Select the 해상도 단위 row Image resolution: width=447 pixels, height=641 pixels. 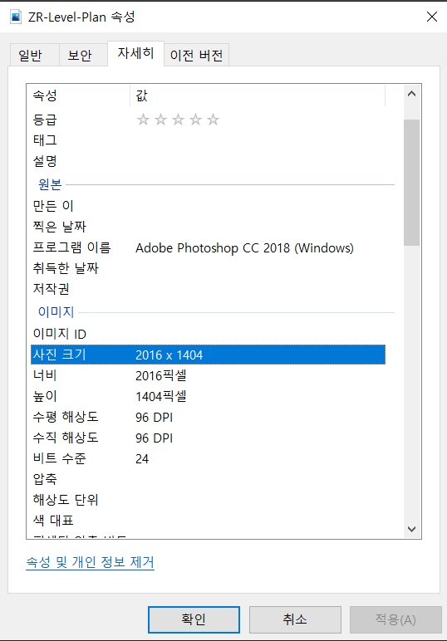[209, 500]
